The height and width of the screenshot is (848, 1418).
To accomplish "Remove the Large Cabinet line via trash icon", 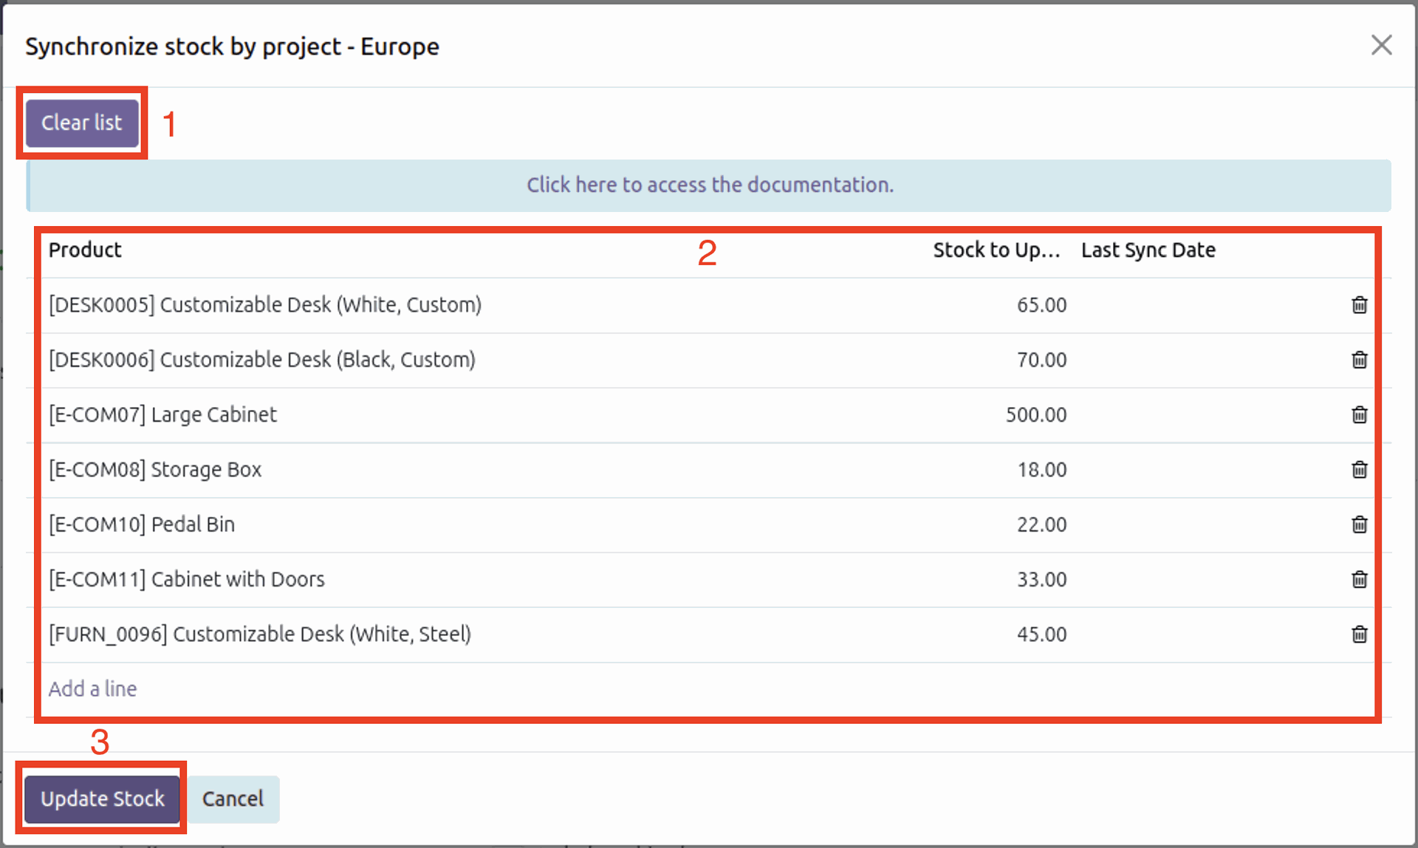I will click(1359, 414).
